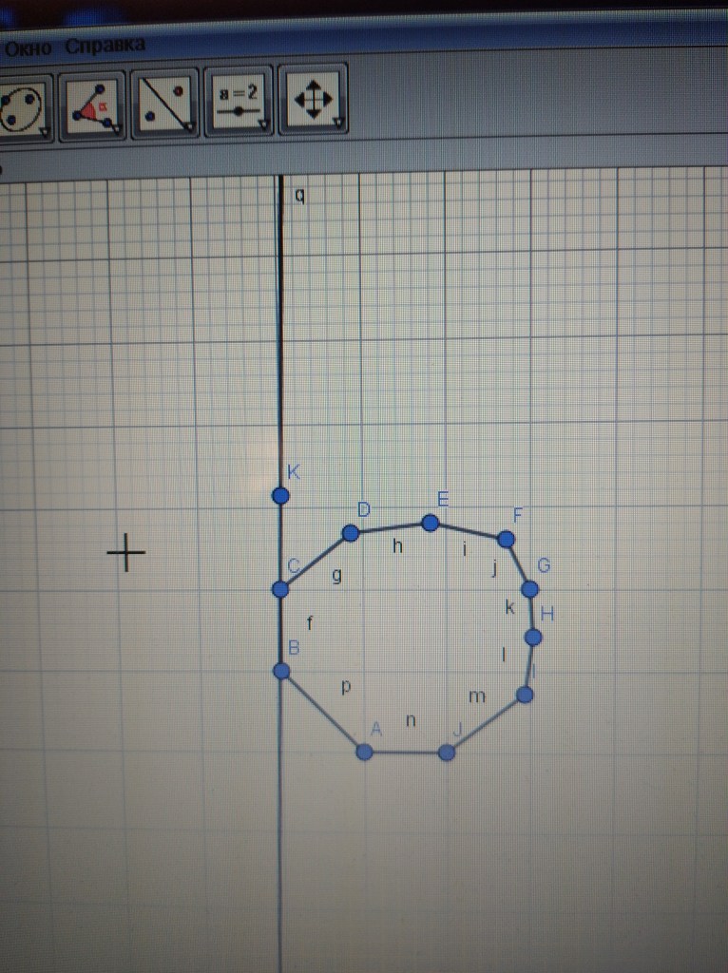Click point F on the polygon
This screenshot has width=728, height=973.
click(506, 540)
